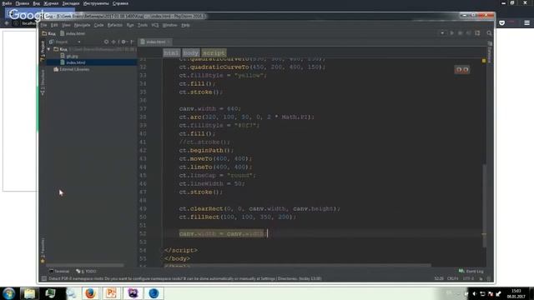Open Firefox Журнал menu

click(51, 3)
